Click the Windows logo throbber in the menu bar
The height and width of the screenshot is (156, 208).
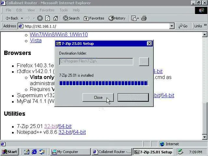pos(201,10)
